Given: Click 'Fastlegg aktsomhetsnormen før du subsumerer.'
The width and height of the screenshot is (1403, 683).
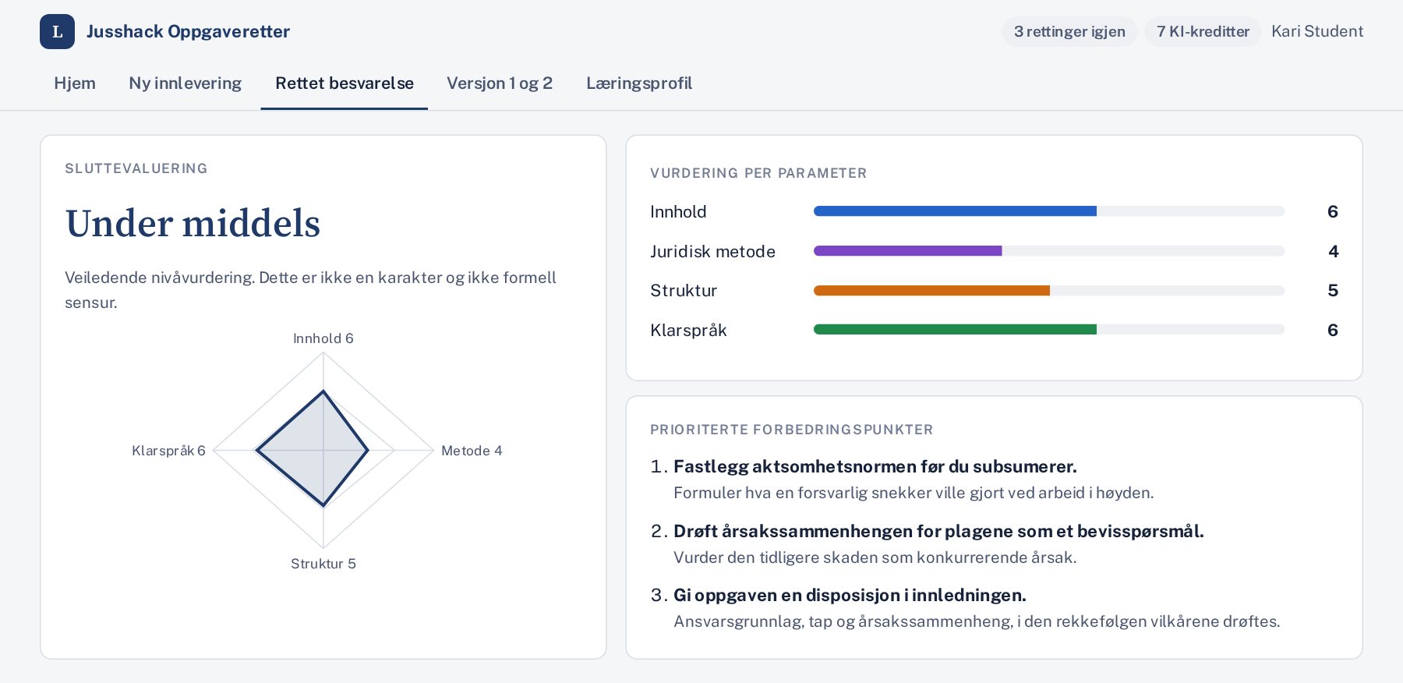Looking at the screenshot, I should pyautogui.click(x=875, y=466).
